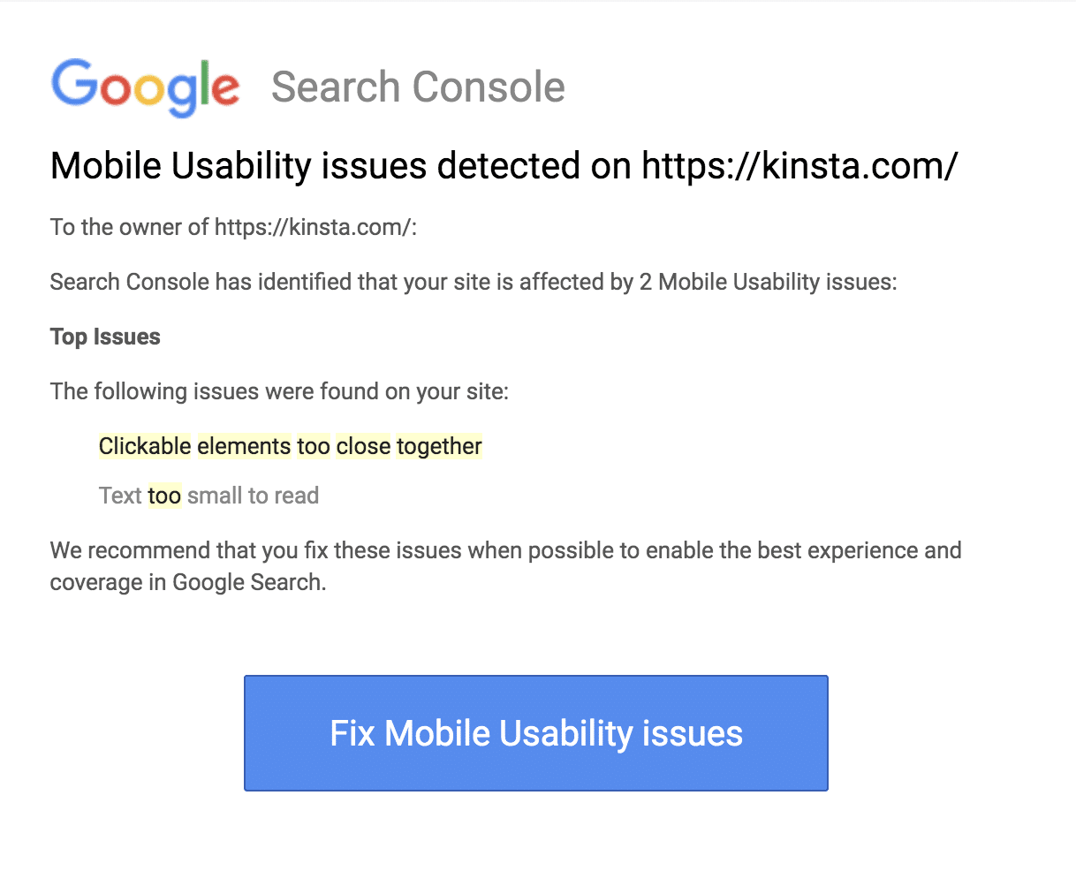Image resolution: width=1076 pixels, height=871 pixels.
Task: Click the 'Top Issues' bold heading
Action: pos(105,337)
